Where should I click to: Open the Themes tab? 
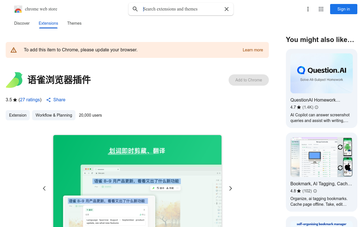point(74,23)
